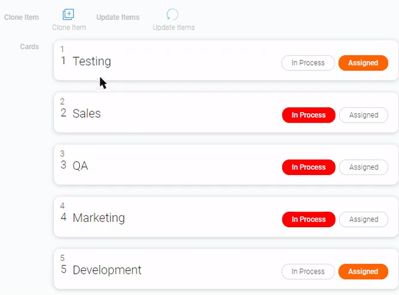Click the Clone Item icon

(x=68, y=14)
